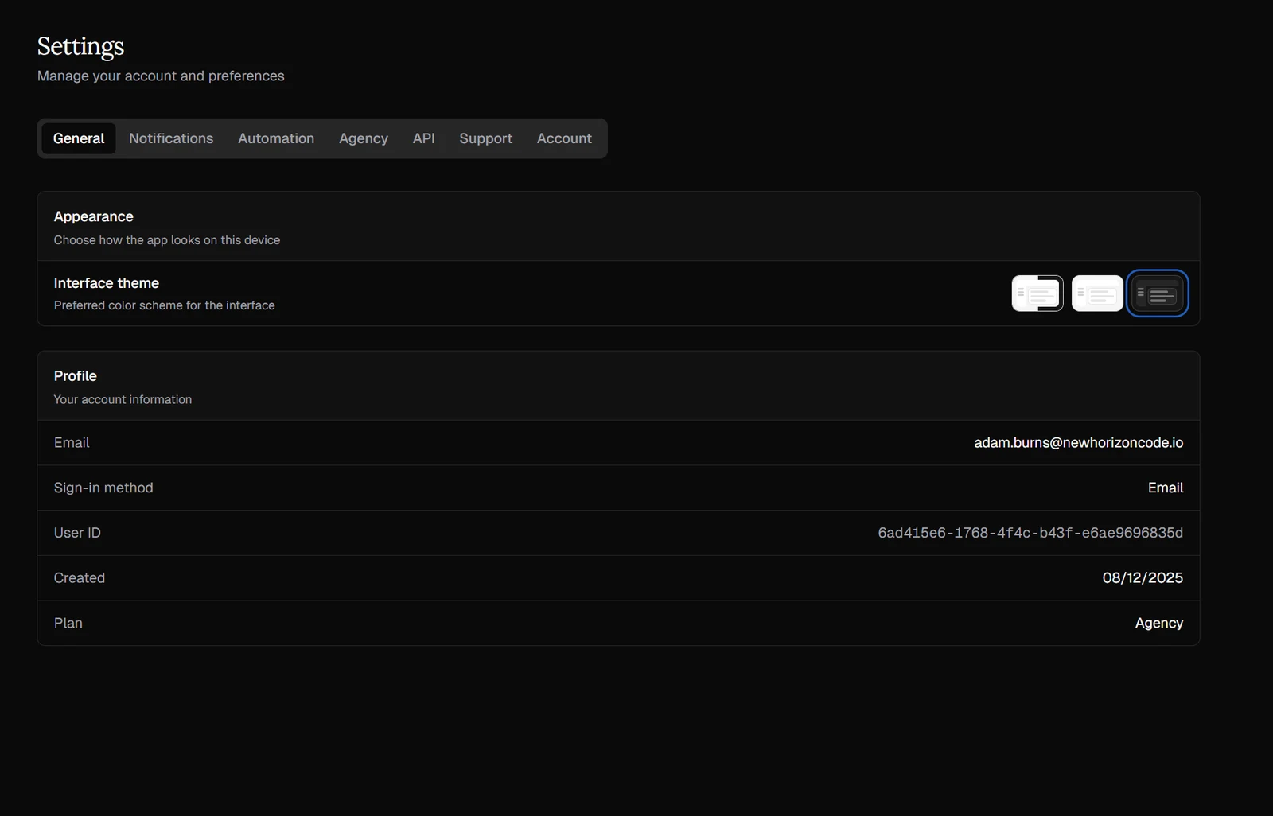Click the email adam.burns@newhorizoncode.io
The width and height of the screenshot is (1273, 816).
point(1078,443)
